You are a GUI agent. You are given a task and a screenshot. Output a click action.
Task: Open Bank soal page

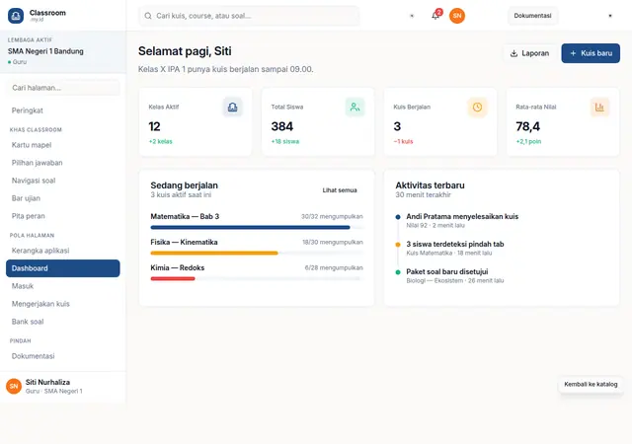click(63, 322)
